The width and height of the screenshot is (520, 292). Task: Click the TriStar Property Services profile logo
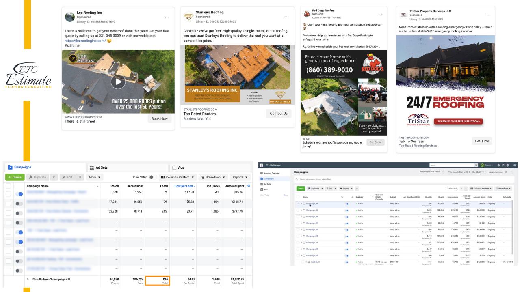point(403,15)
